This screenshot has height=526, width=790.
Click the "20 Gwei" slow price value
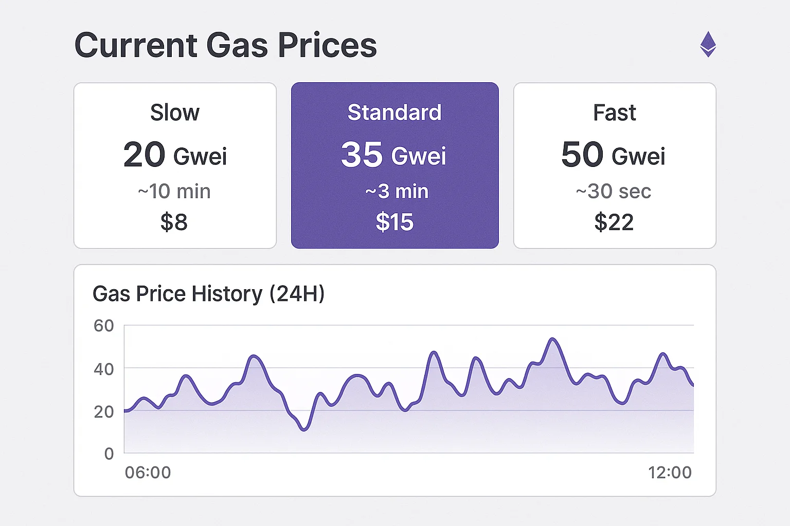(x=175, y=155)
